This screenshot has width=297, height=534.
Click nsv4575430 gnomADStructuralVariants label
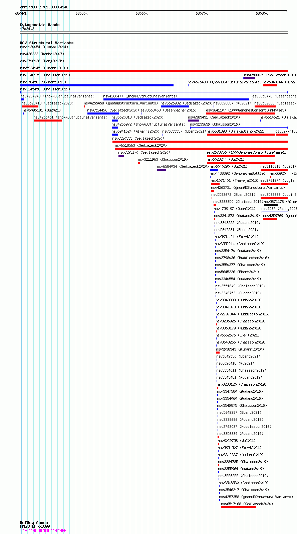224,82
